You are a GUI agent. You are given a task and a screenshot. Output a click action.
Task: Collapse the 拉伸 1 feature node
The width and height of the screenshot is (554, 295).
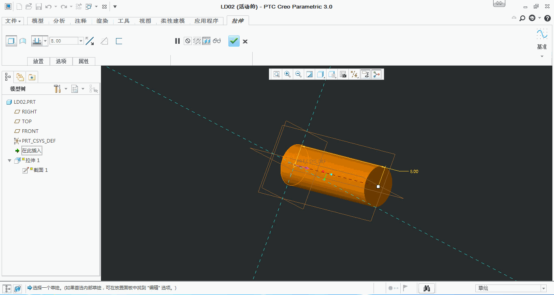coord(10,160)
